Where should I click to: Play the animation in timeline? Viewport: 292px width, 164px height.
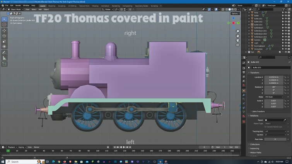click(x=124, y=147)
